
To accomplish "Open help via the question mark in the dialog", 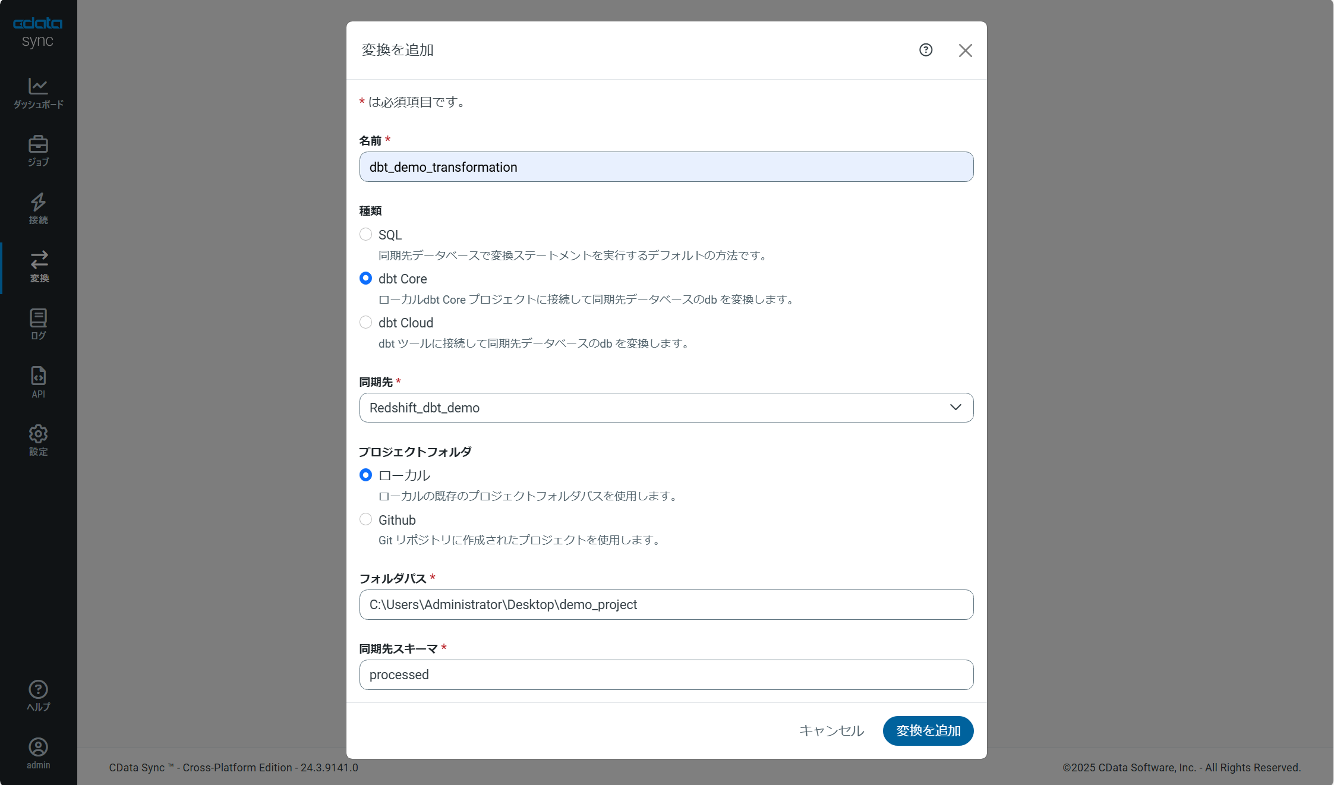I will (925, 51).
